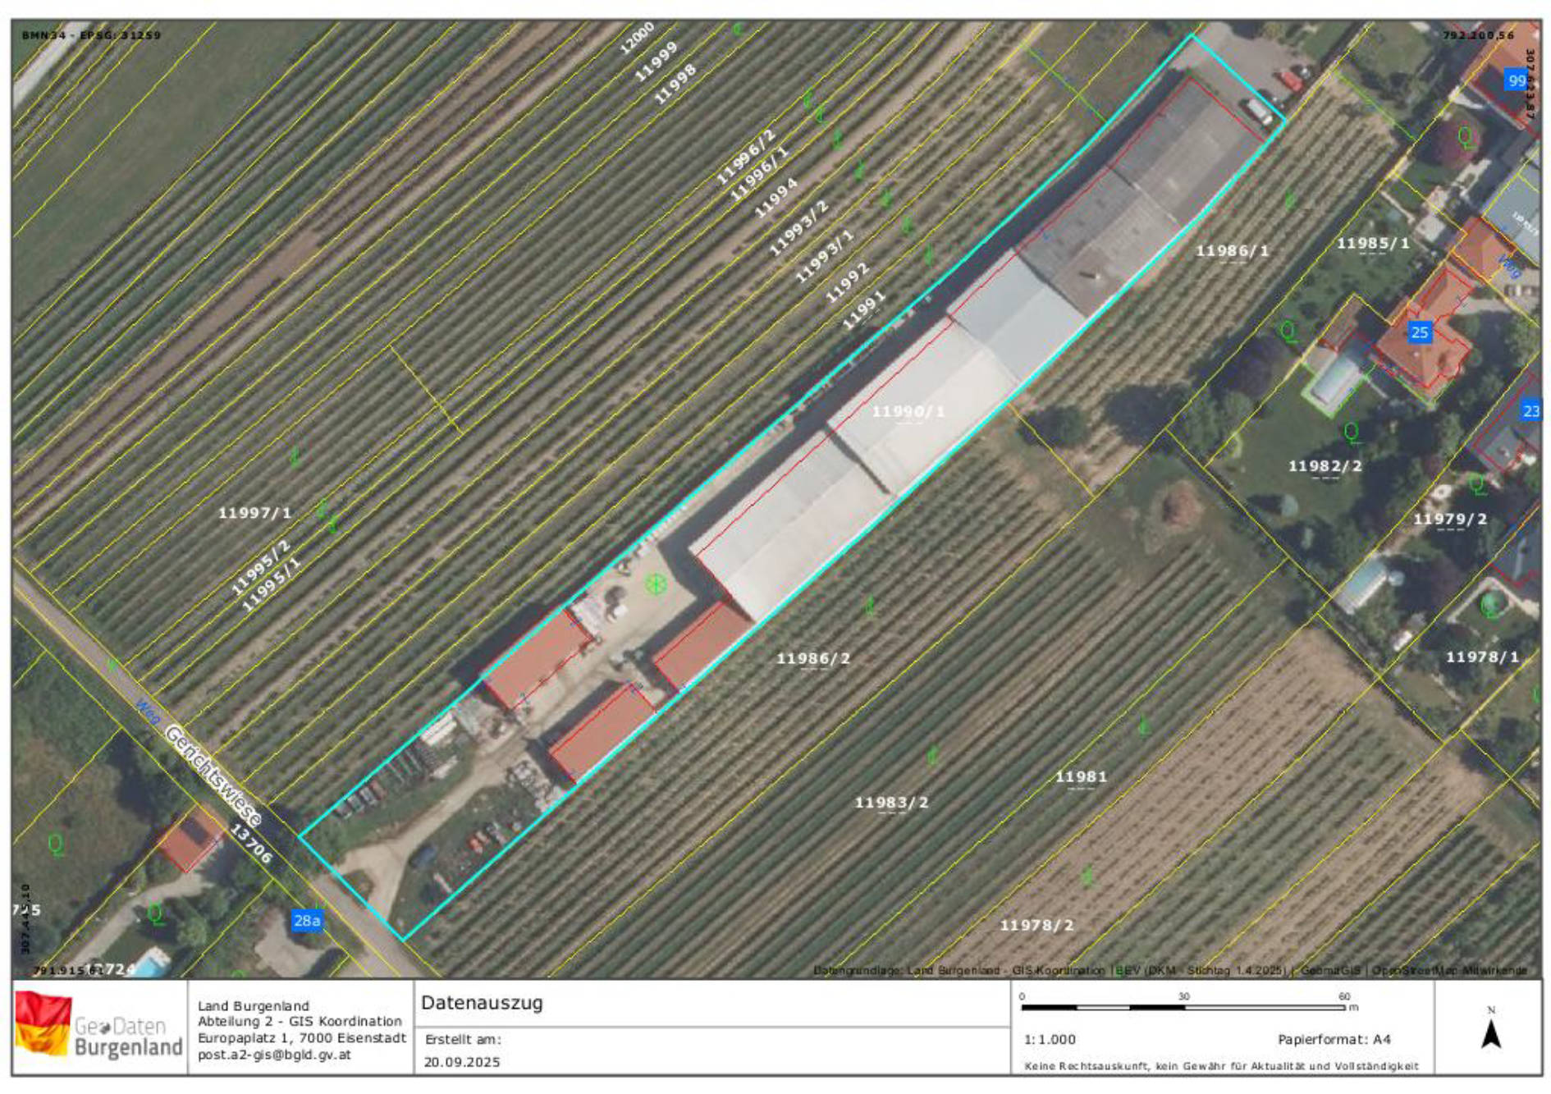Click the blue house number 99 marker

tap(1517, 80)
